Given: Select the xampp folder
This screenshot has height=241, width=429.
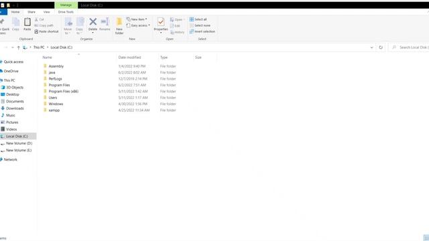Looking at the screenshot, I should click(x=54, y=110).
